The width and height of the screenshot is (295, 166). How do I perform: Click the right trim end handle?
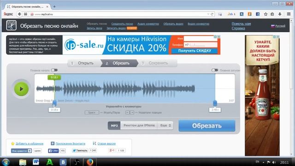click(x=215, y=103)
